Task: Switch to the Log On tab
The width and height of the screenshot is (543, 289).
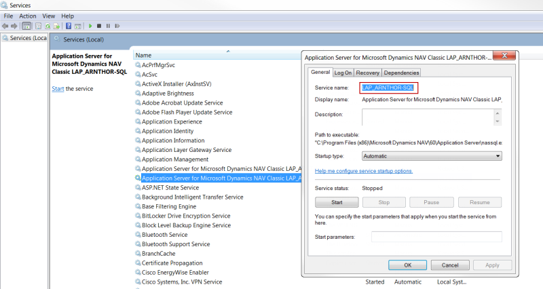Action: tap(343, 73)
